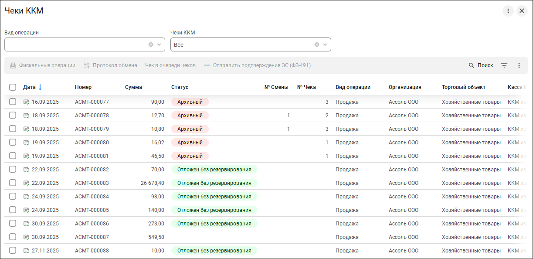533x259 pixels.
Task: Sort by the Сумма column header
Action: tap(133, 87)
